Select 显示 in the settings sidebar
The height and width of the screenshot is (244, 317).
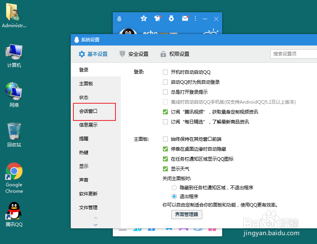tap(96, 166)
